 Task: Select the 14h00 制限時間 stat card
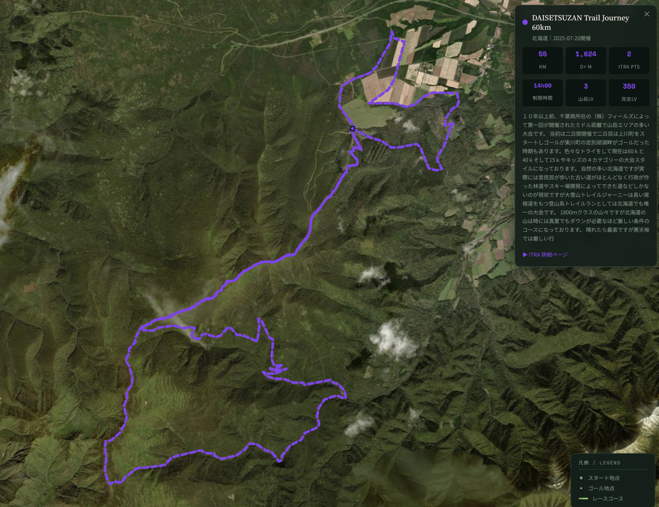[x=543, y=93]
